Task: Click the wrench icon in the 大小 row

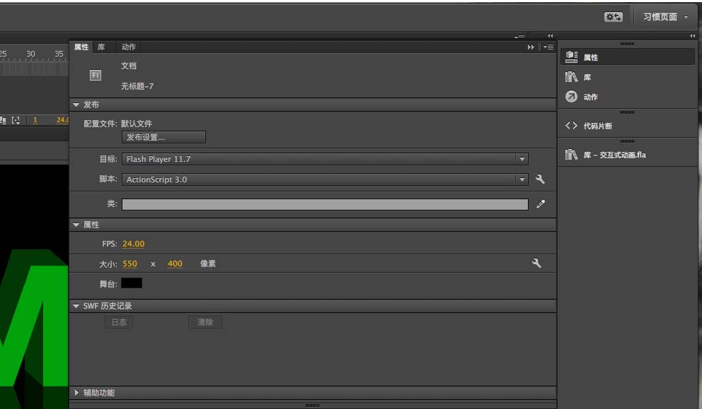Action: tap(536, 263)
